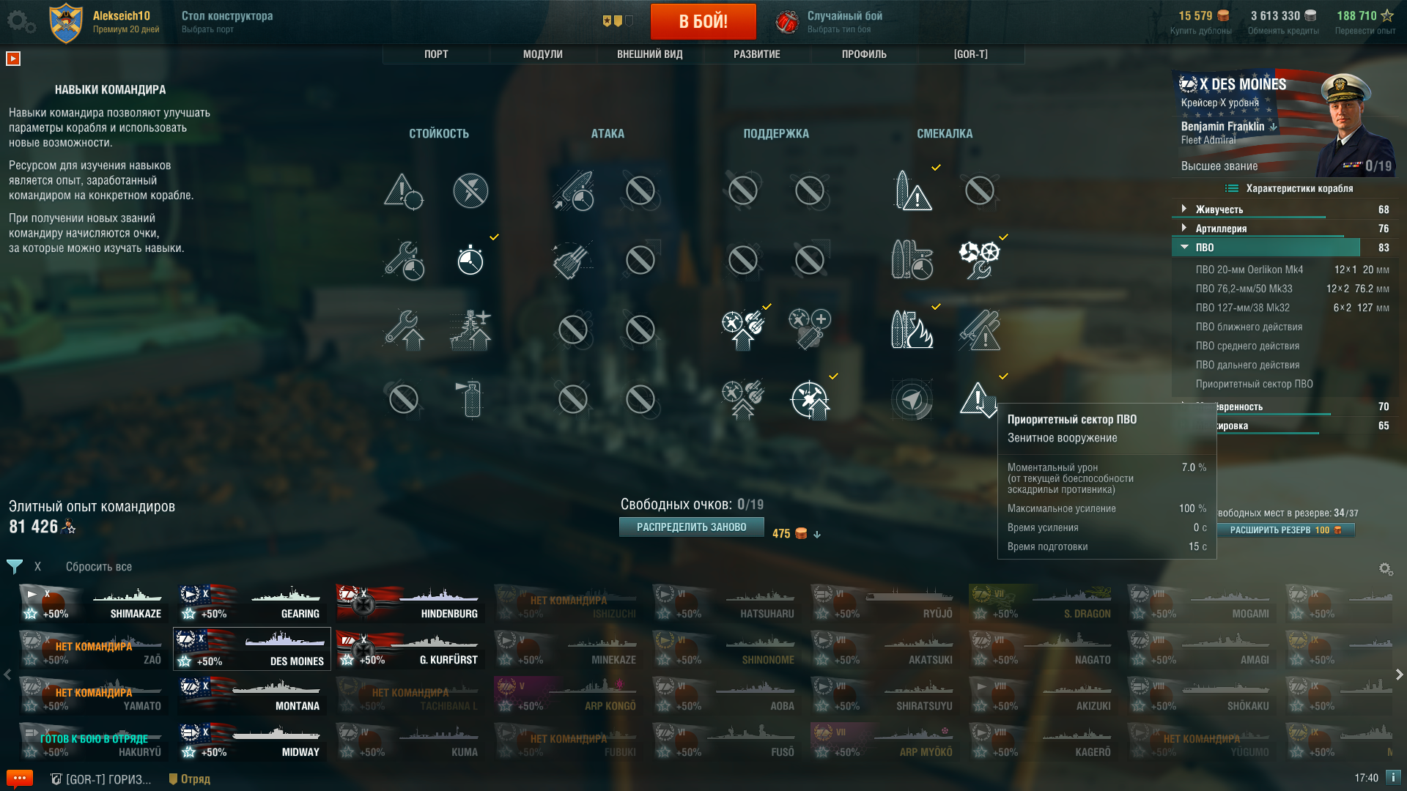Open the red chat bubble icon
Image resolution: width=1407 pixels, height=791 pixels.
(20, 778)
